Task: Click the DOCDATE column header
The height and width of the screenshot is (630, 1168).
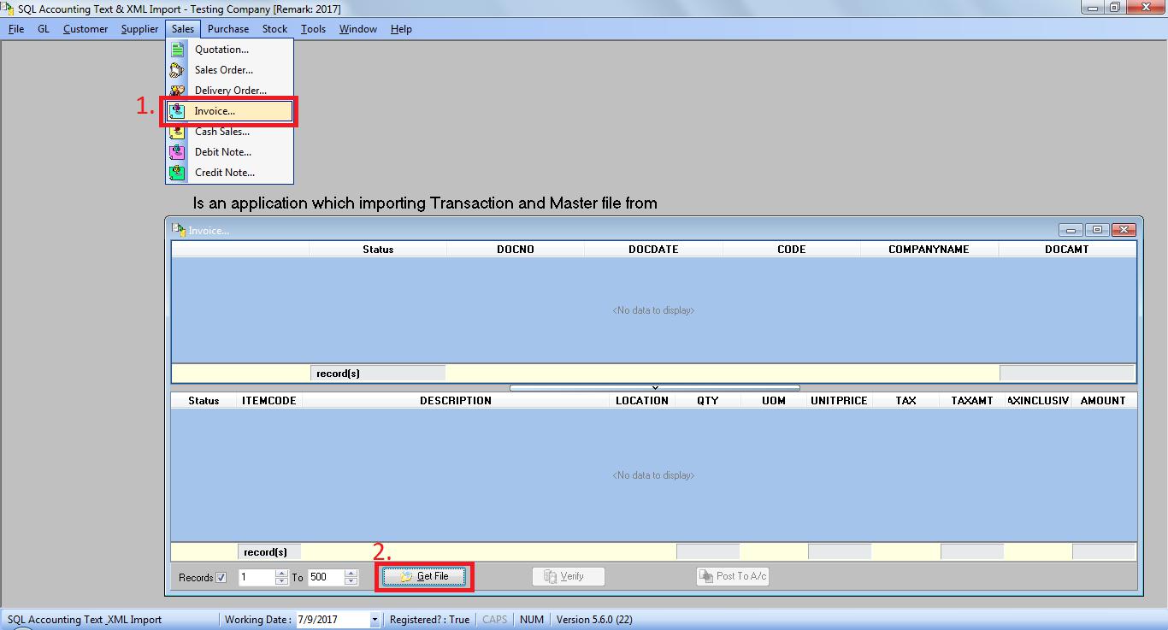Action: [x=653, y=250]
